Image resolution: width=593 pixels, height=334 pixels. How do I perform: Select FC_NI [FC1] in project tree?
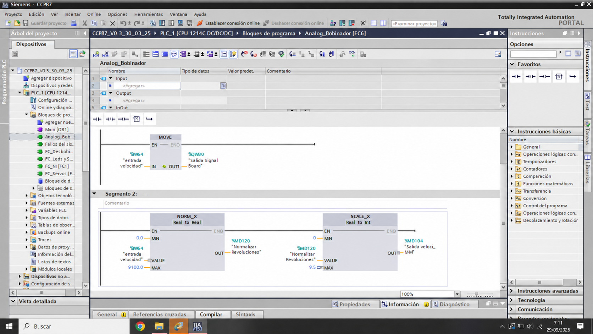[x=56, y=166]
